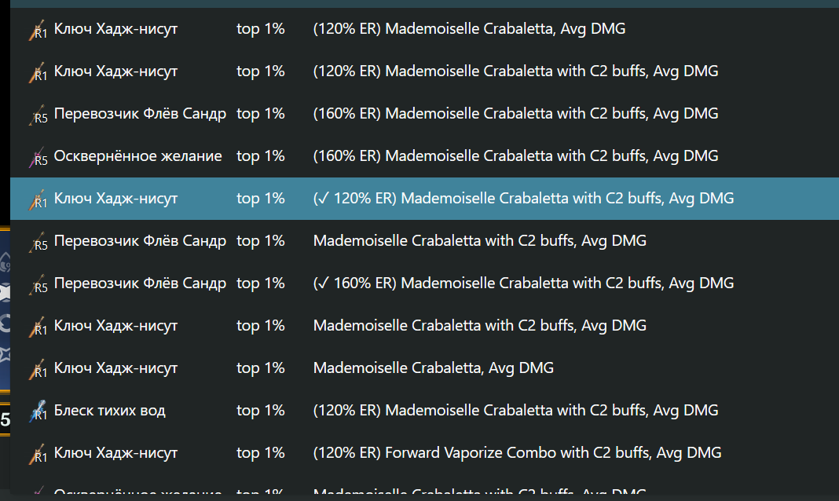Click the Осквернённое желание (160% ER) weapon icon
The width and height of the screenshot is (839, 501).
38,156
